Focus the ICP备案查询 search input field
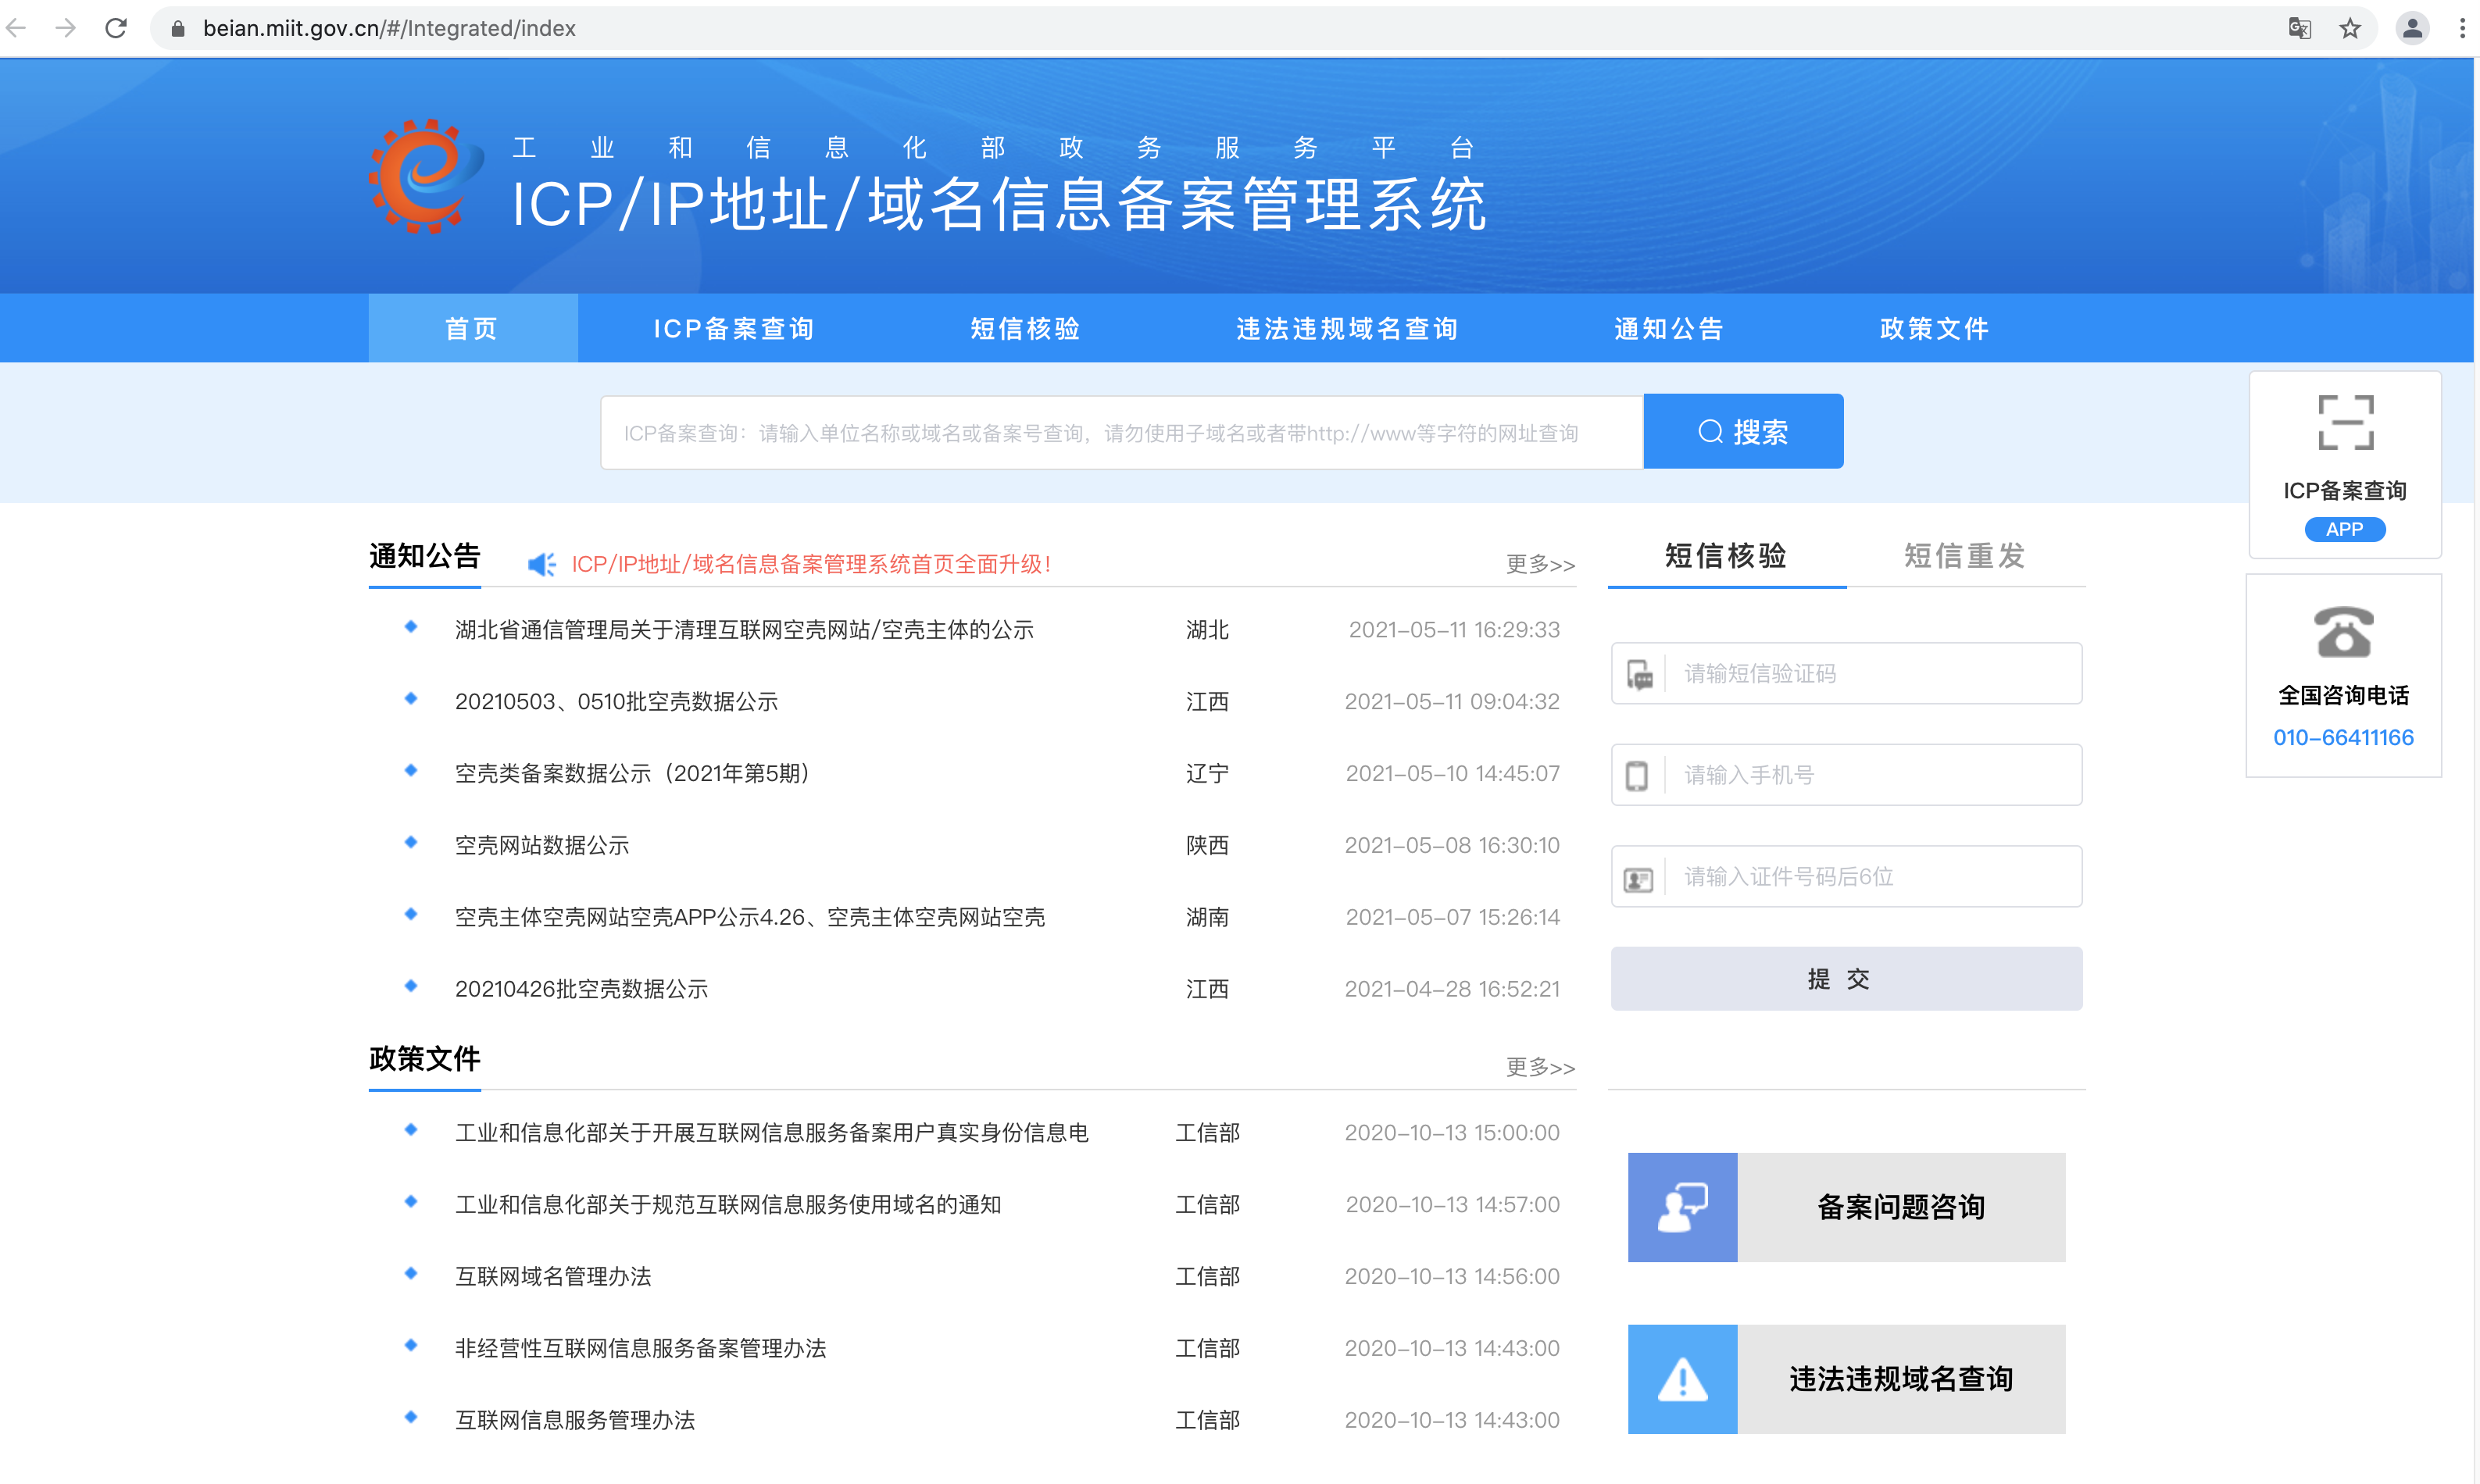The width and height of the screenshot is (2480, 1484). (x=1120, y=432)
